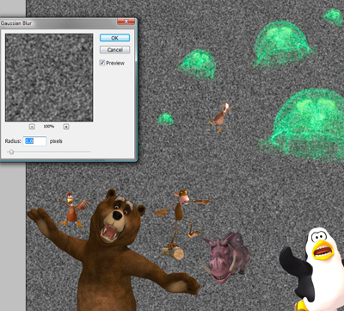Click the Radius input field
Image resolution: width=344 pixels, height=311 pixels.
34,141
